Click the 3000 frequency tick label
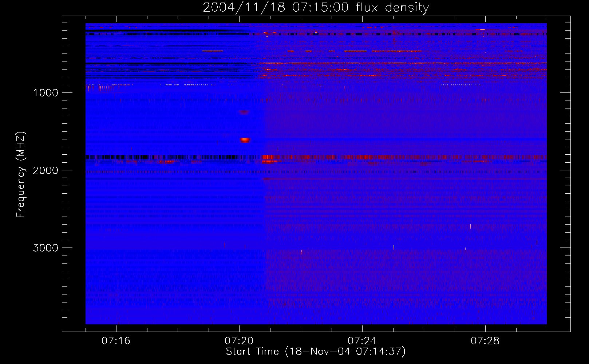 click(x=46, y=248)
